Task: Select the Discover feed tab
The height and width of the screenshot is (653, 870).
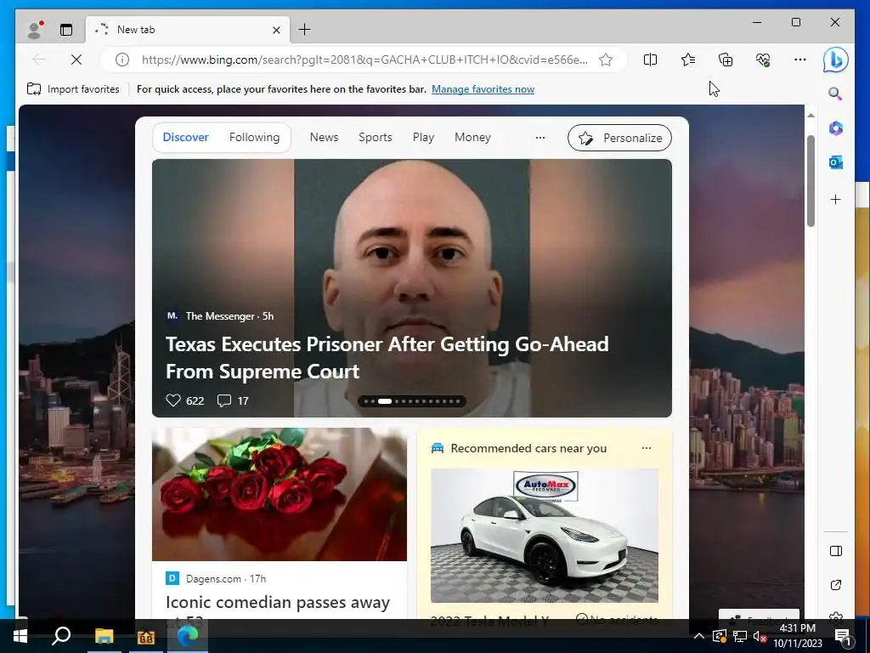Action: [x=185, y=137]
